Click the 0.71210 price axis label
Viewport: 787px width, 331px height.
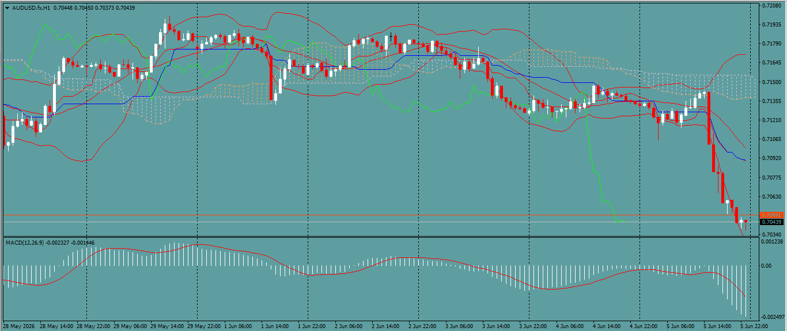coord(771,120)
